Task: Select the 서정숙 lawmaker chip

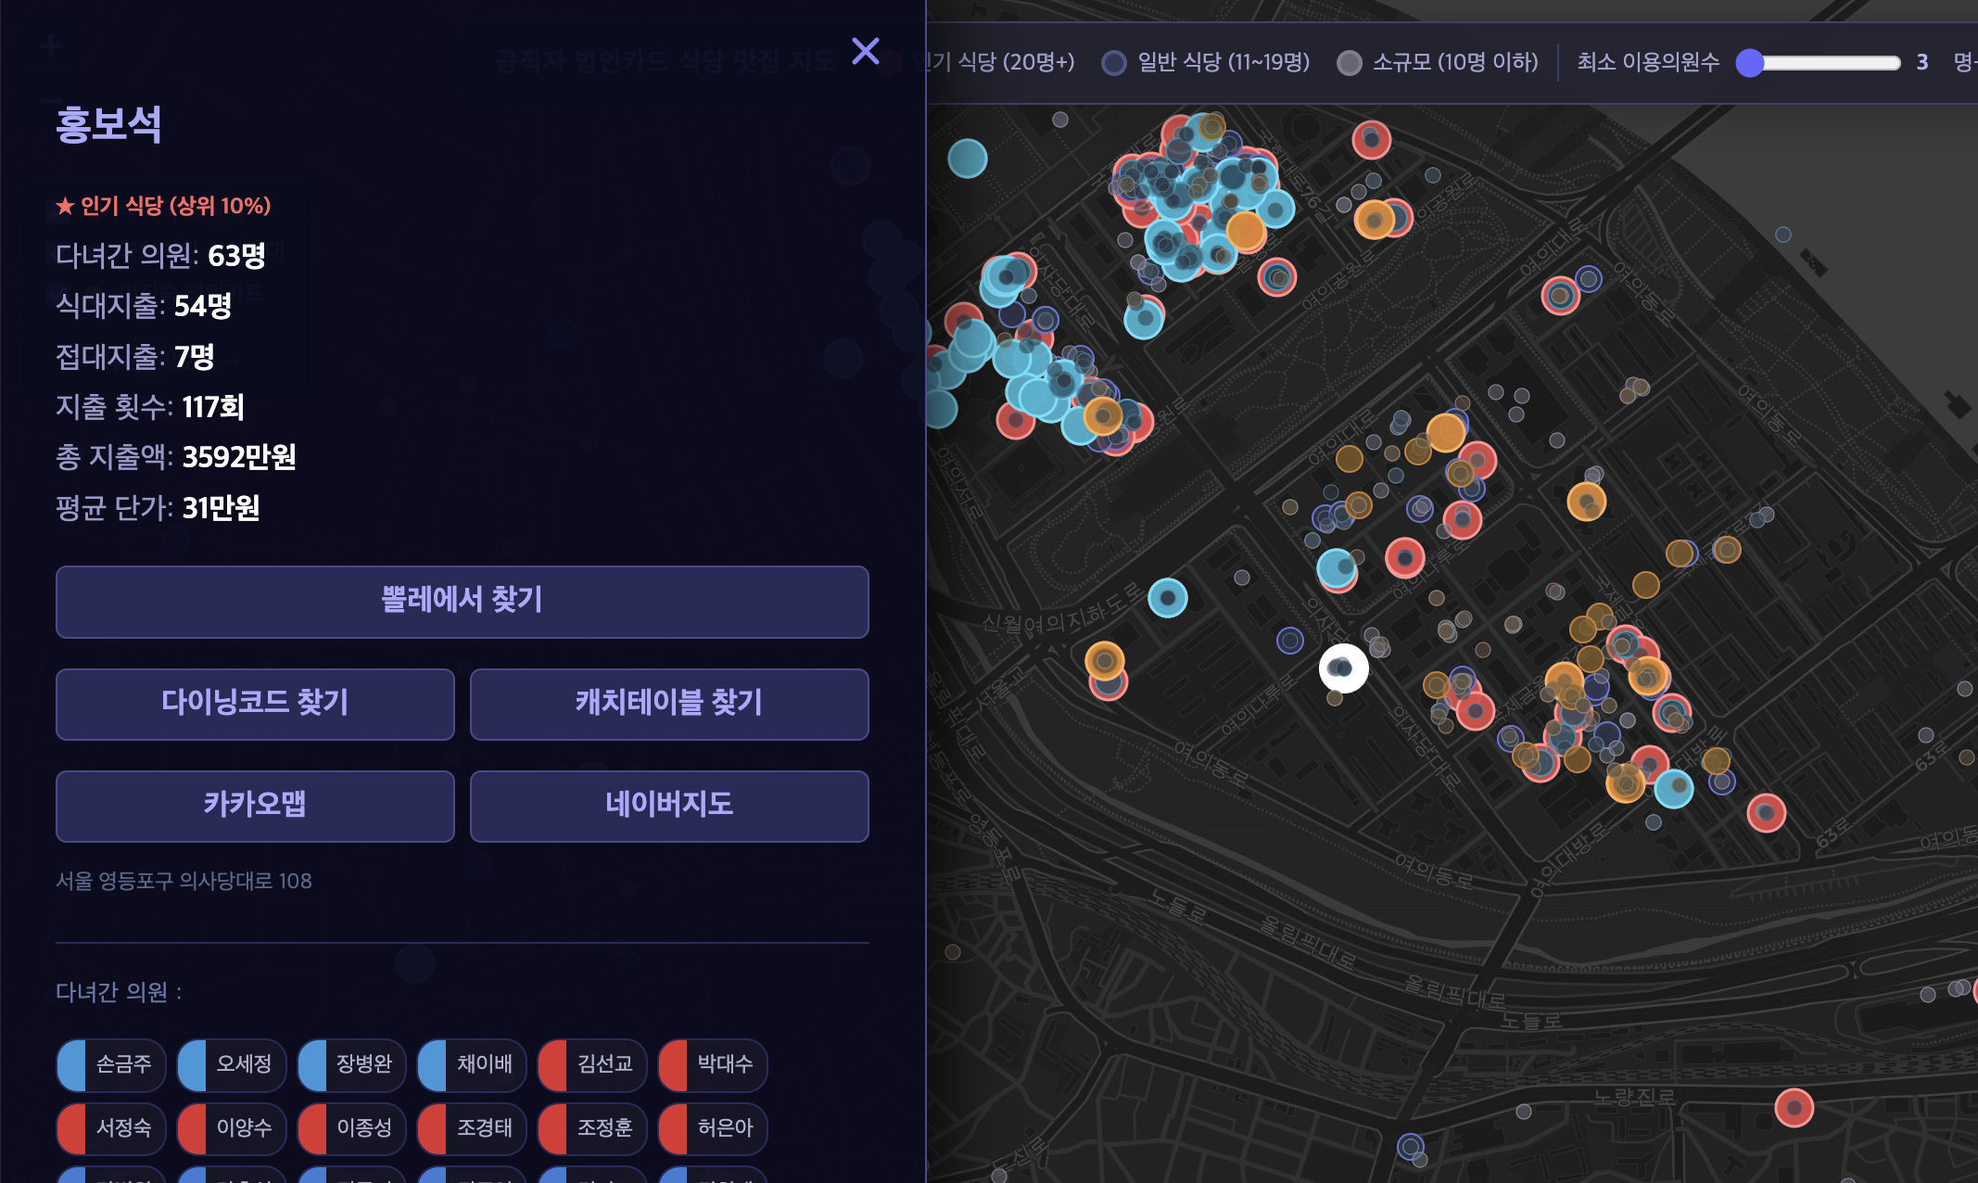Action: 110,1128
